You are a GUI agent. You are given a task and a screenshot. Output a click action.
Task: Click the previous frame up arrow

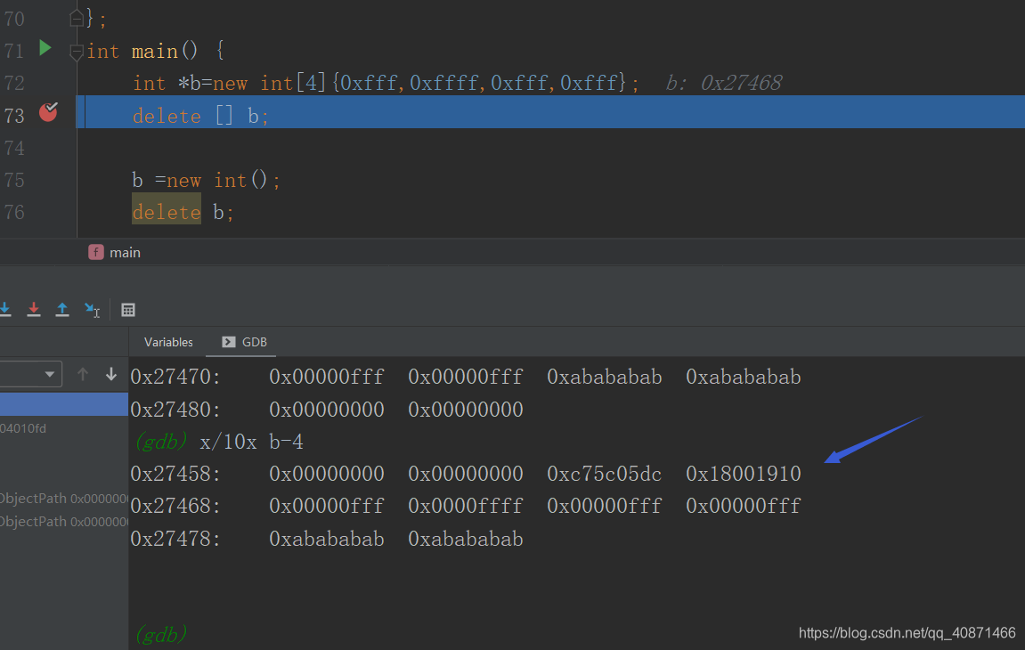[x=82, y=374]
